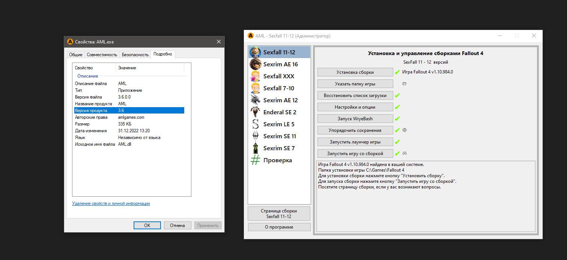567x260 pixels.
Task: Click the Запуск WryeBash button
Action: click(355, 119)
